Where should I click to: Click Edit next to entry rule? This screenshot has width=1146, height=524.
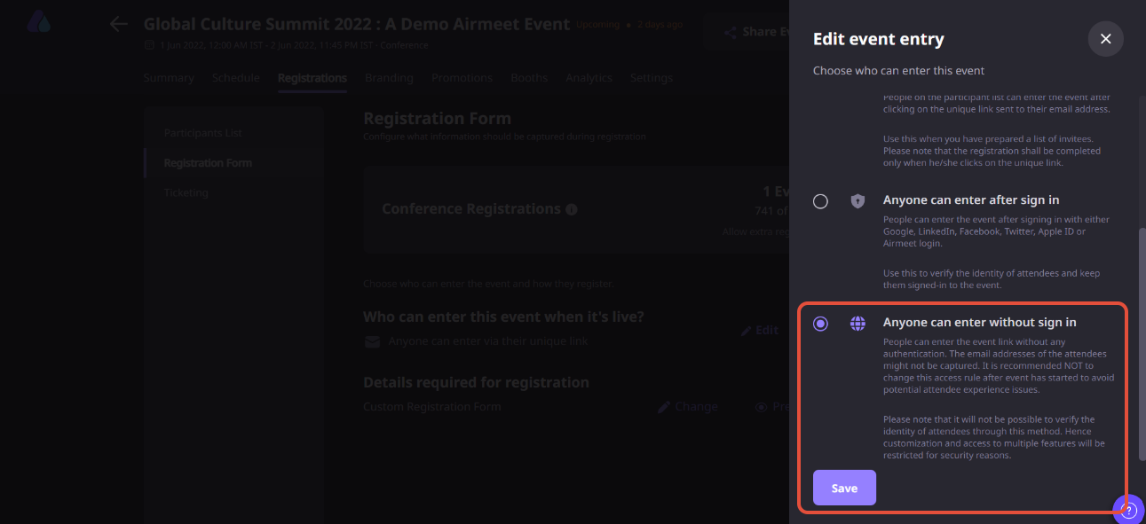760,330
